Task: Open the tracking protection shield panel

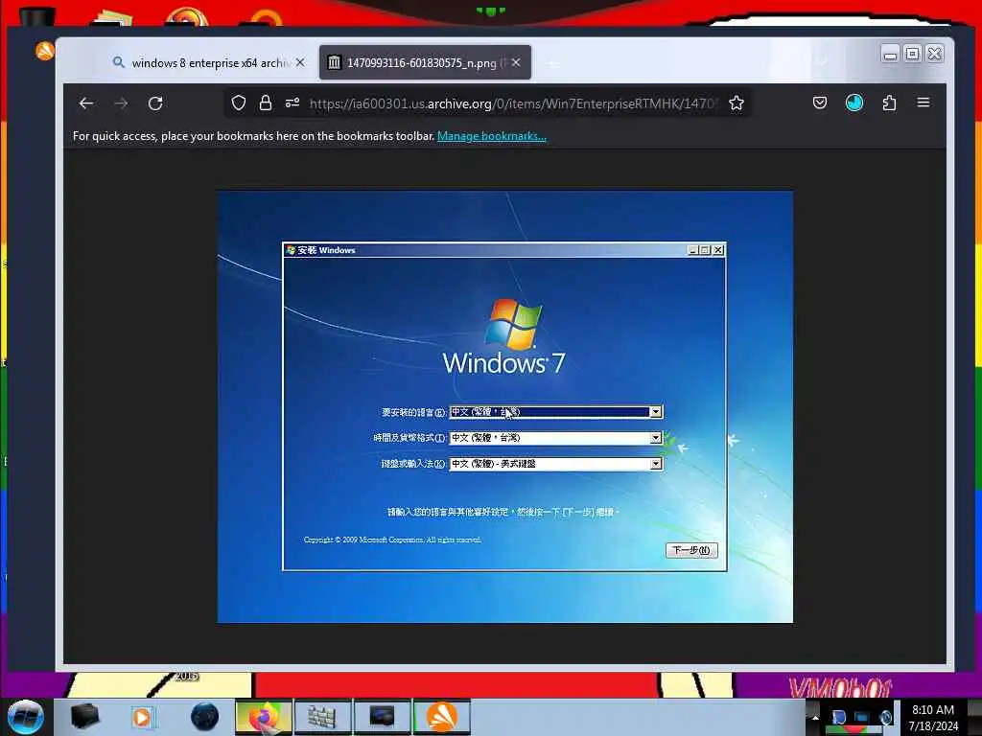Action: [x=239, y=103]
